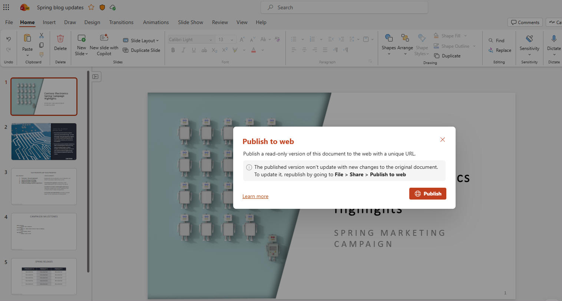Open the app launcher grid icon

(6, 7)
